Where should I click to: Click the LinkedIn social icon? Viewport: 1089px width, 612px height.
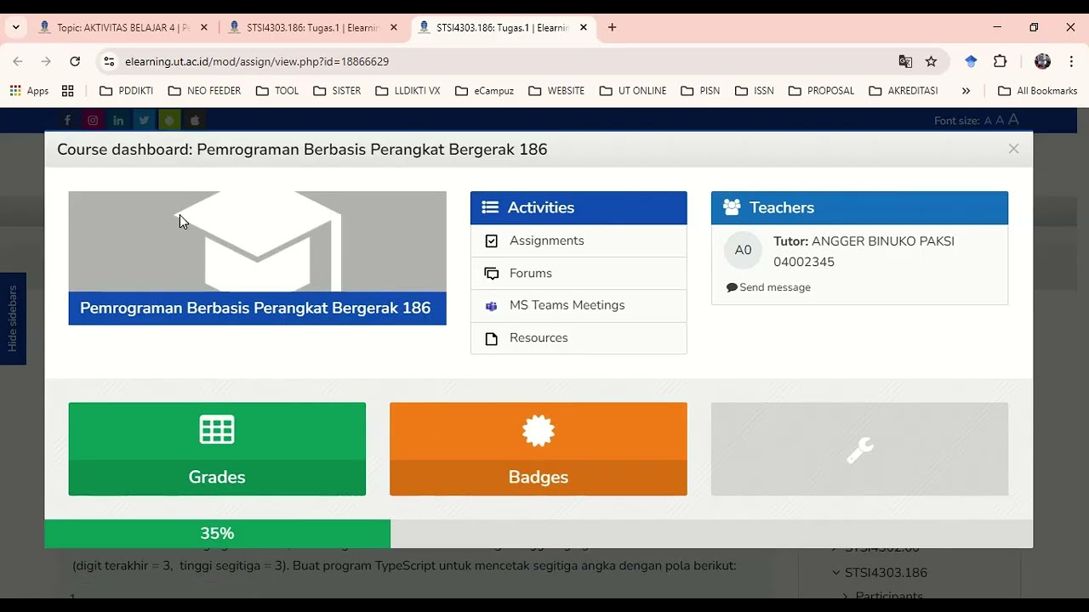pyautogui.click(x=118, y=121)
